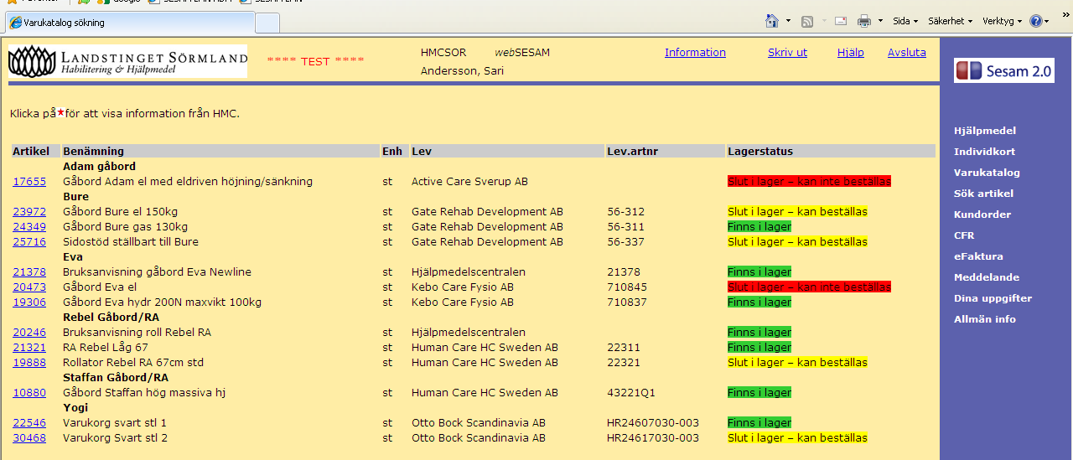Open the Säkerhet menu
1073x460 pixels.
coord(950,21)
